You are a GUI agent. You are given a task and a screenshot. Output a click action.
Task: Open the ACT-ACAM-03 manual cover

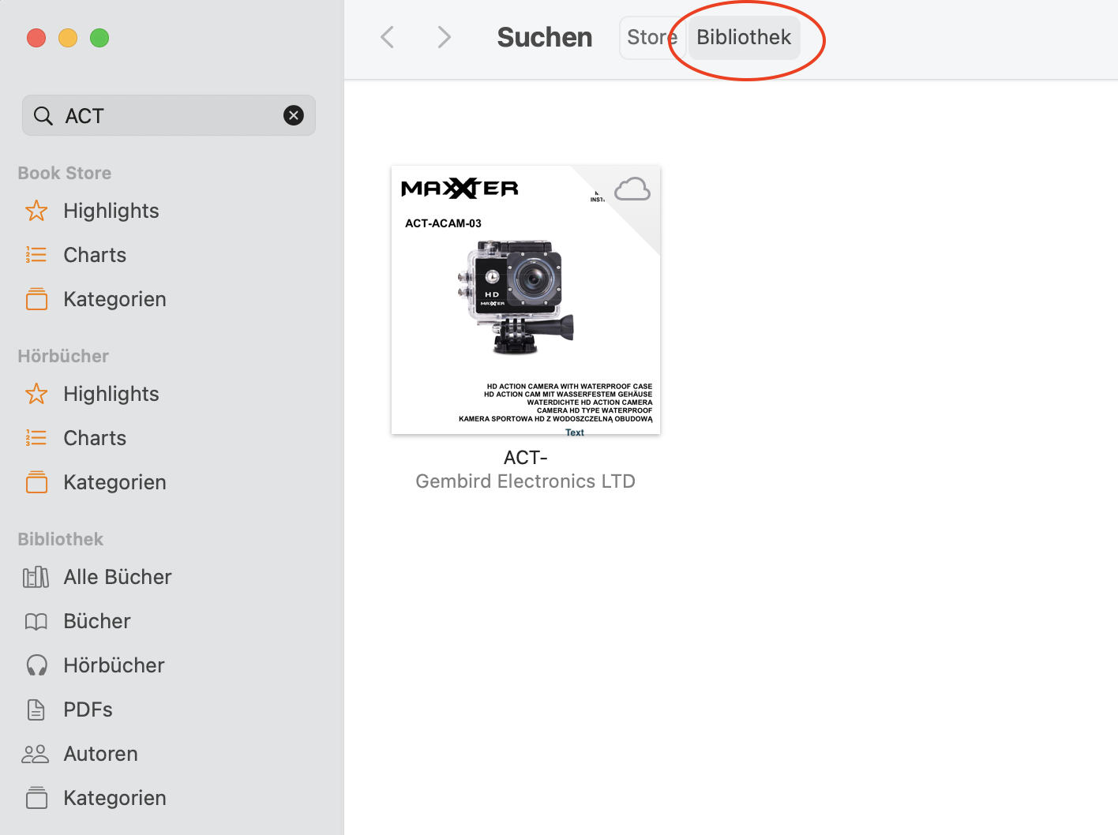(x=526, y=300)
